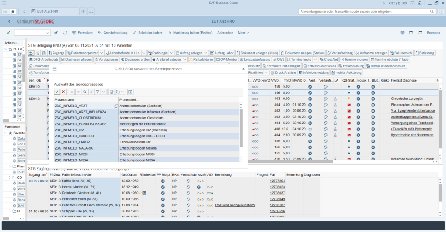
Task: Open case number link 12707264
Action: (x=277, y=181)
